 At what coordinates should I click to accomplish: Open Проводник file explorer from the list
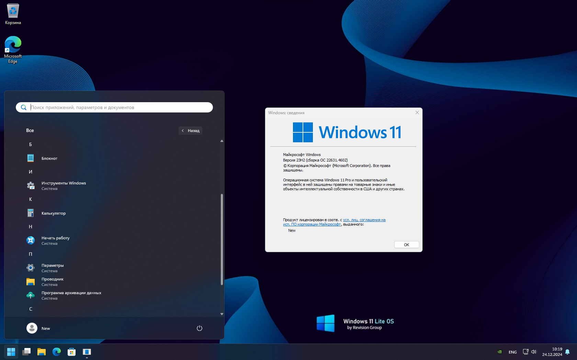[x=52, y=281]
